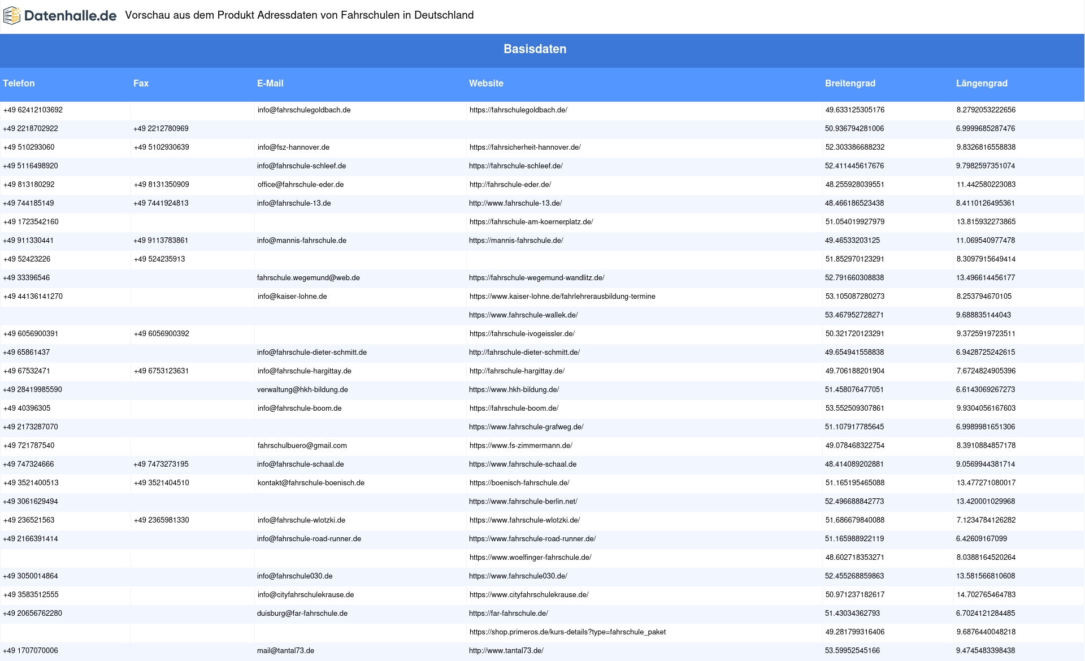Select email info@fahrschule-13.de
Image resolution: width=1085 pixels, height=661 pixels.
click(294, 203)
